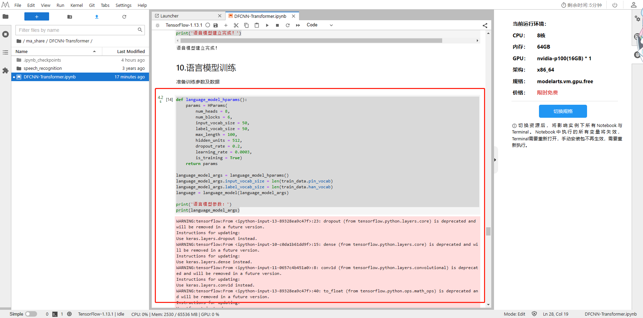Open the table of contents panel

pyautogui.click(x=5, y=52)
